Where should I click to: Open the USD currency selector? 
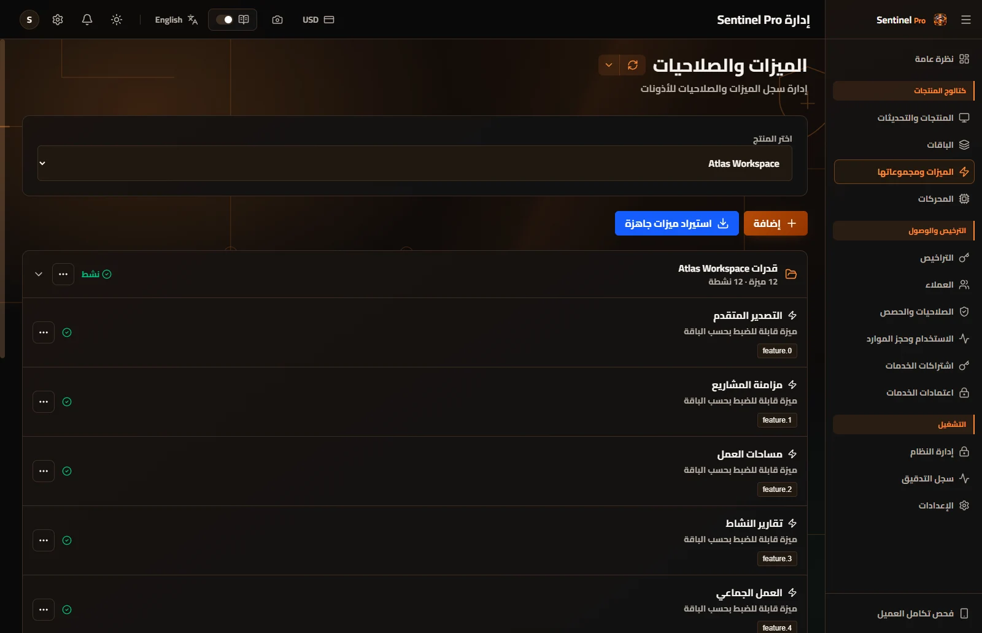pos(318,20)
